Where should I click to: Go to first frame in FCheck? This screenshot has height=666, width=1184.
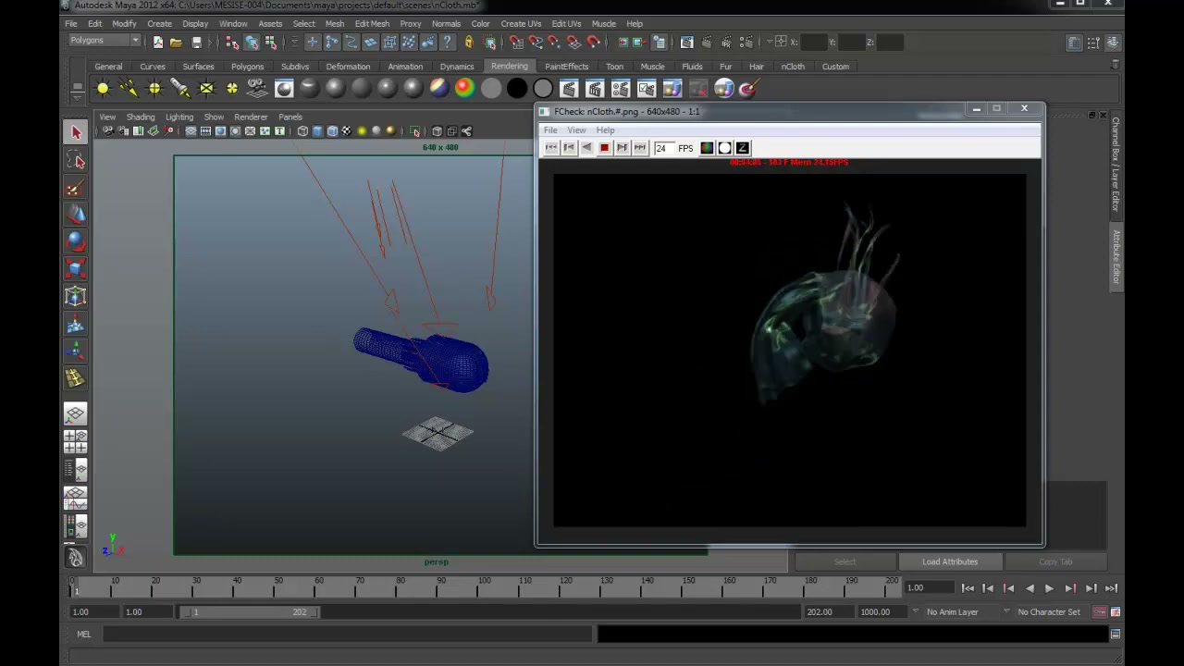[x=551, y=148]
